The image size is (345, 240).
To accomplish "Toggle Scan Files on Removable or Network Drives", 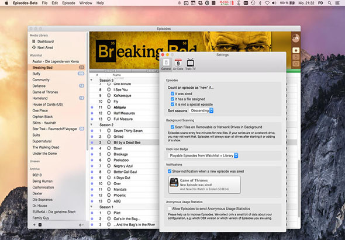I will point(172,127).
